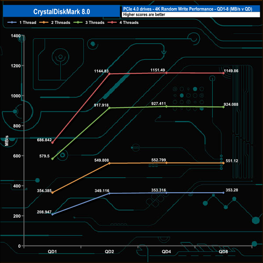Click the QD1 axis label

coord(52,252)
